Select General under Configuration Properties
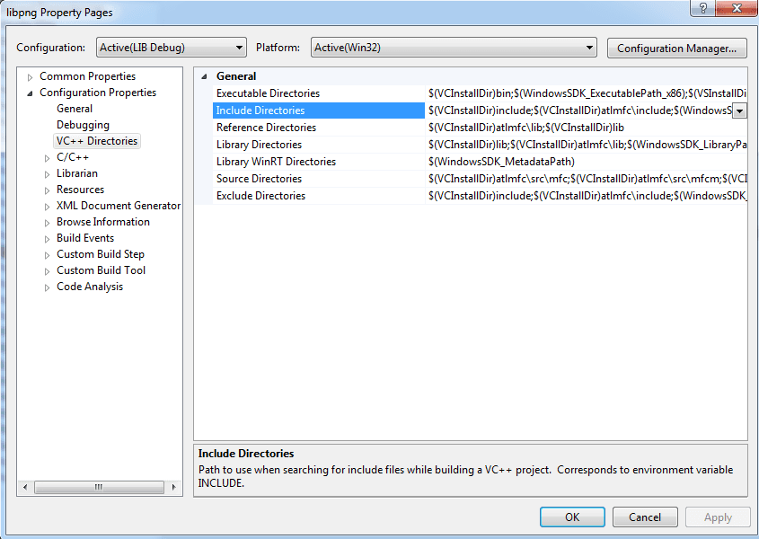This screenshot has height=539, width=759. [74, 109]
